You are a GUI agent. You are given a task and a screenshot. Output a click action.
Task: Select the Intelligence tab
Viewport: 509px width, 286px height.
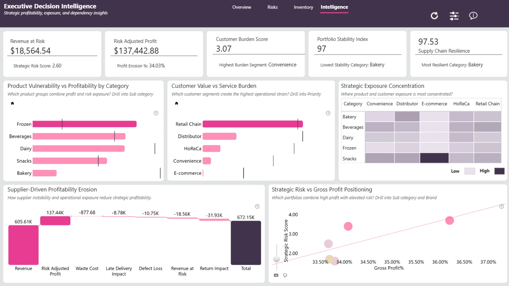click(334, 7)
